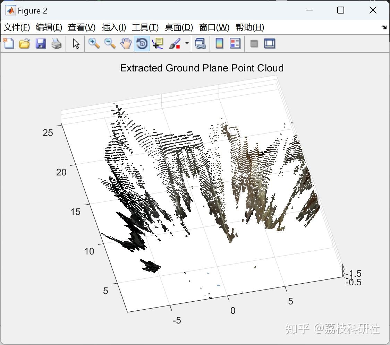
Task: Click the New Figure icon
Action: 9,44
